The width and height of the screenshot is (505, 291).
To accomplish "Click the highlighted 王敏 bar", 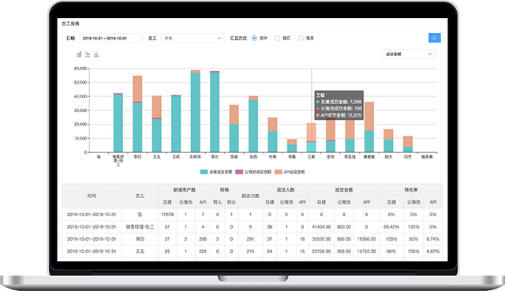I will click(311, 138).
